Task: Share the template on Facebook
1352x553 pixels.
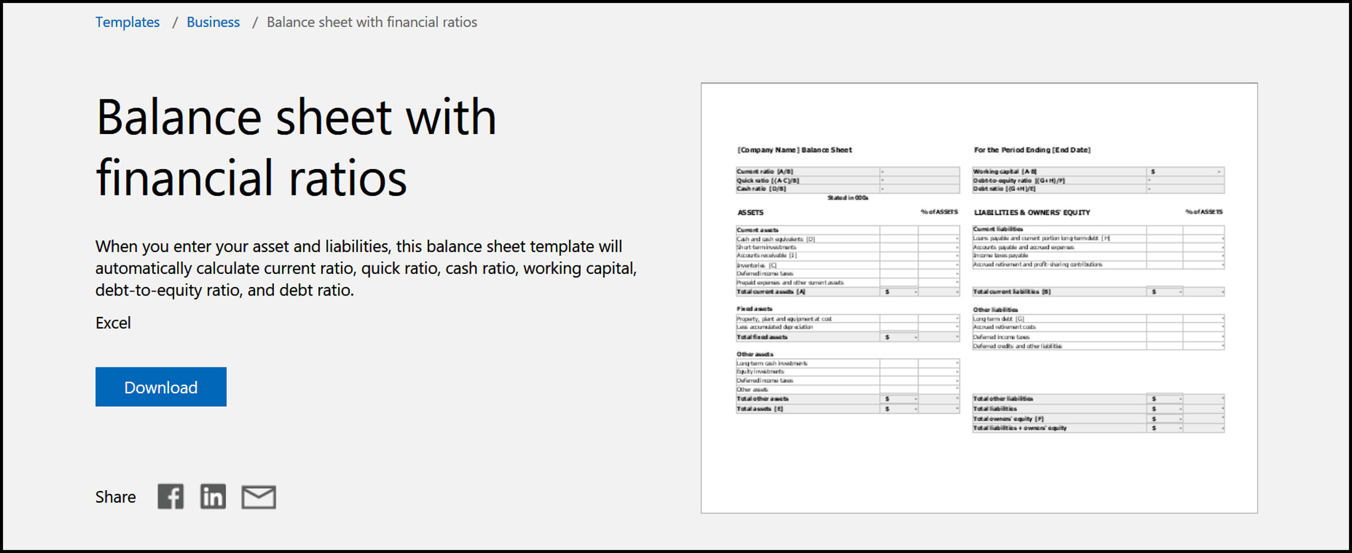Action: (x=170, y=496)
